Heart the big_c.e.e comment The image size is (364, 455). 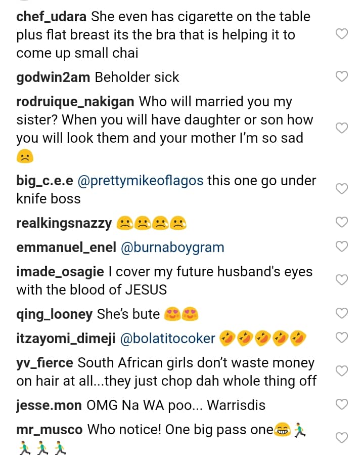pos(342,189)
